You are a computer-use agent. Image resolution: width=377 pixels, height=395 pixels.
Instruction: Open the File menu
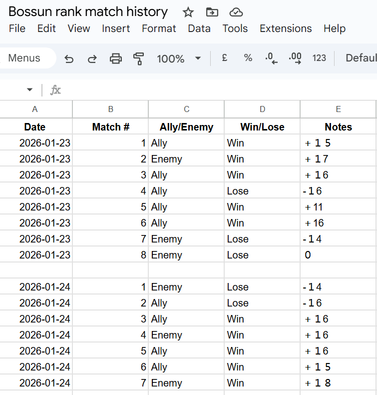tap(17, 28)
